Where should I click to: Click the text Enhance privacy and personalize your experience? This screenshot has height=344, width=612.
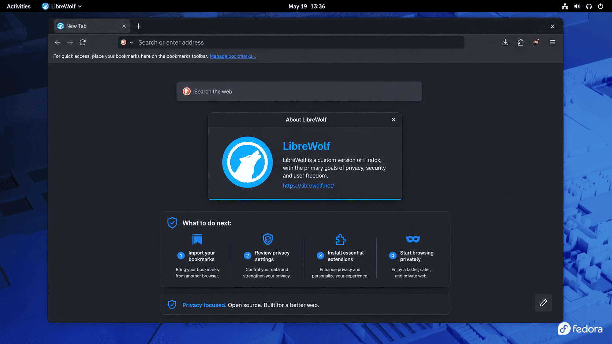(340, 273)
